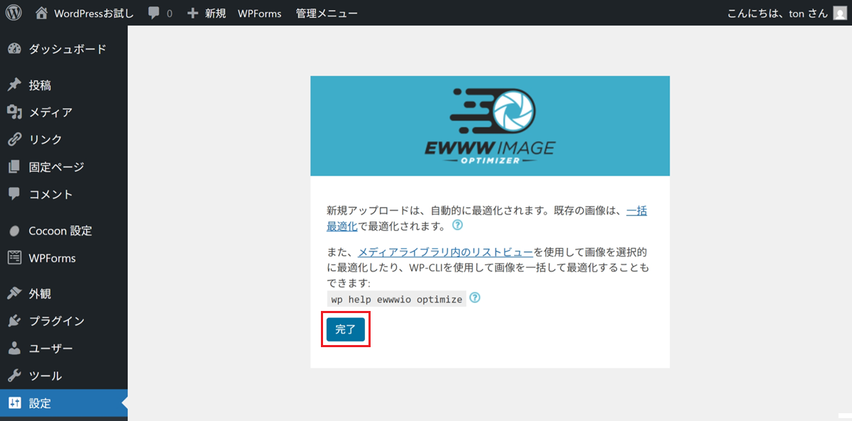This screenshot has height=421, width=852.
Task: Click the user avatar in top right
Action: tap(839, 13)
